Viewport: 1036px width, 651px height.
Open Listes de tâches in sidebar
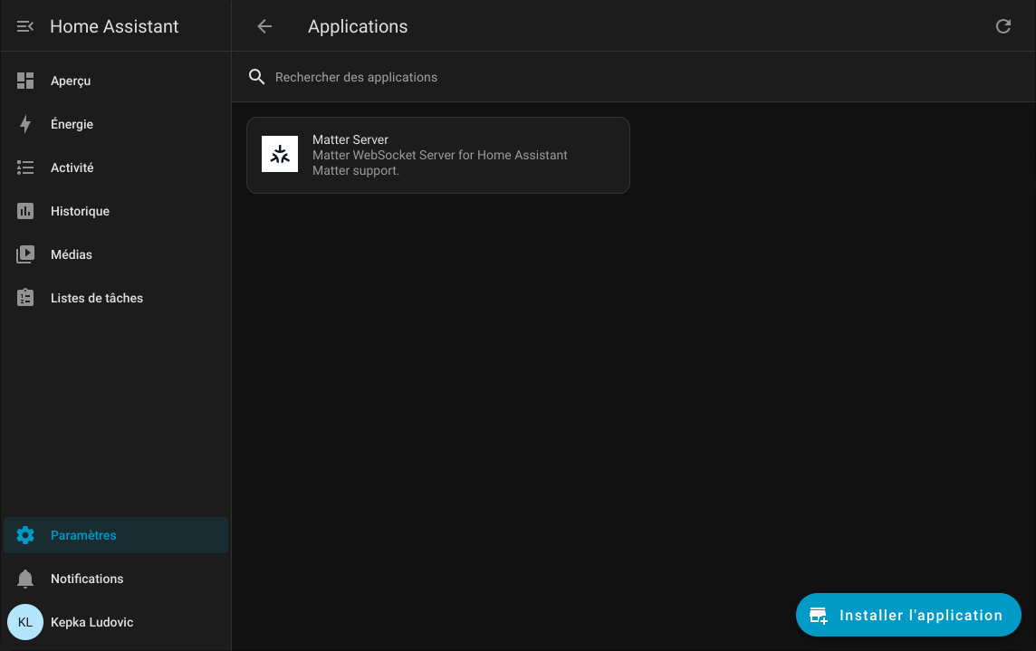pyautogui.click(x=97, y=299)
